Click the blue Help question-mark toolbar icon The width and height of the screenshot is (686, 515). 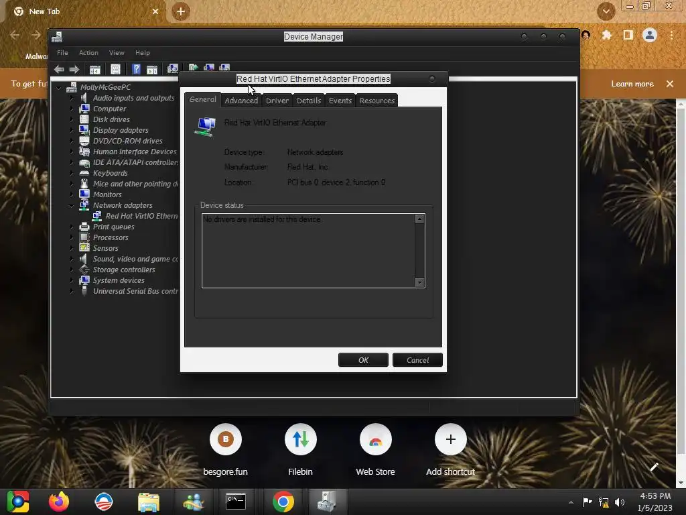[136, 69]
